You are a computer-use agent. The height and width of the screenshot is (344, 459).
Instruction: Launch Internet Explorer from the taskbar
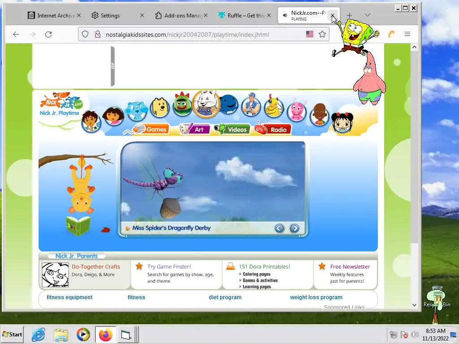pyautogui.click(x=39, y=335)
